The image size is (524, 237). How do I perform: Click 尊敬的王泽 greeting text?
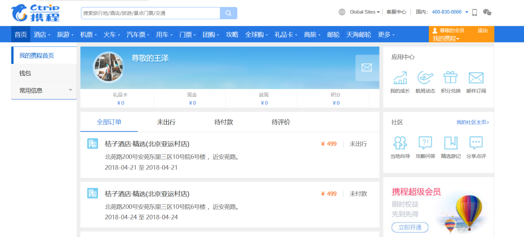point(150,58)
